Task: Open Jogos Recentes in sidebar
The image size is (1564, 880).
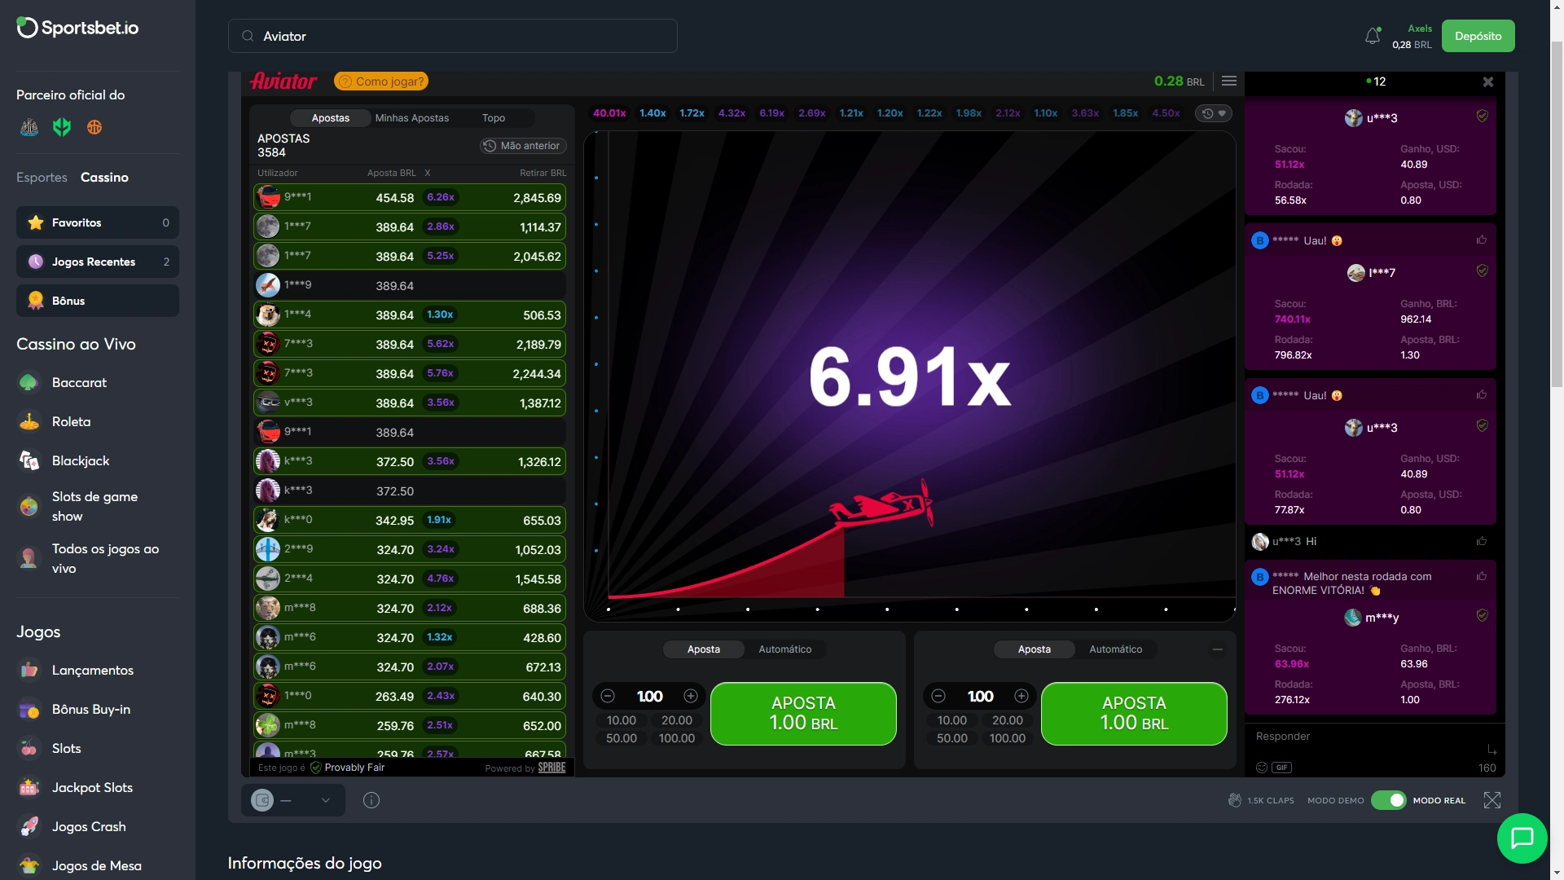Action: (98, 262)
